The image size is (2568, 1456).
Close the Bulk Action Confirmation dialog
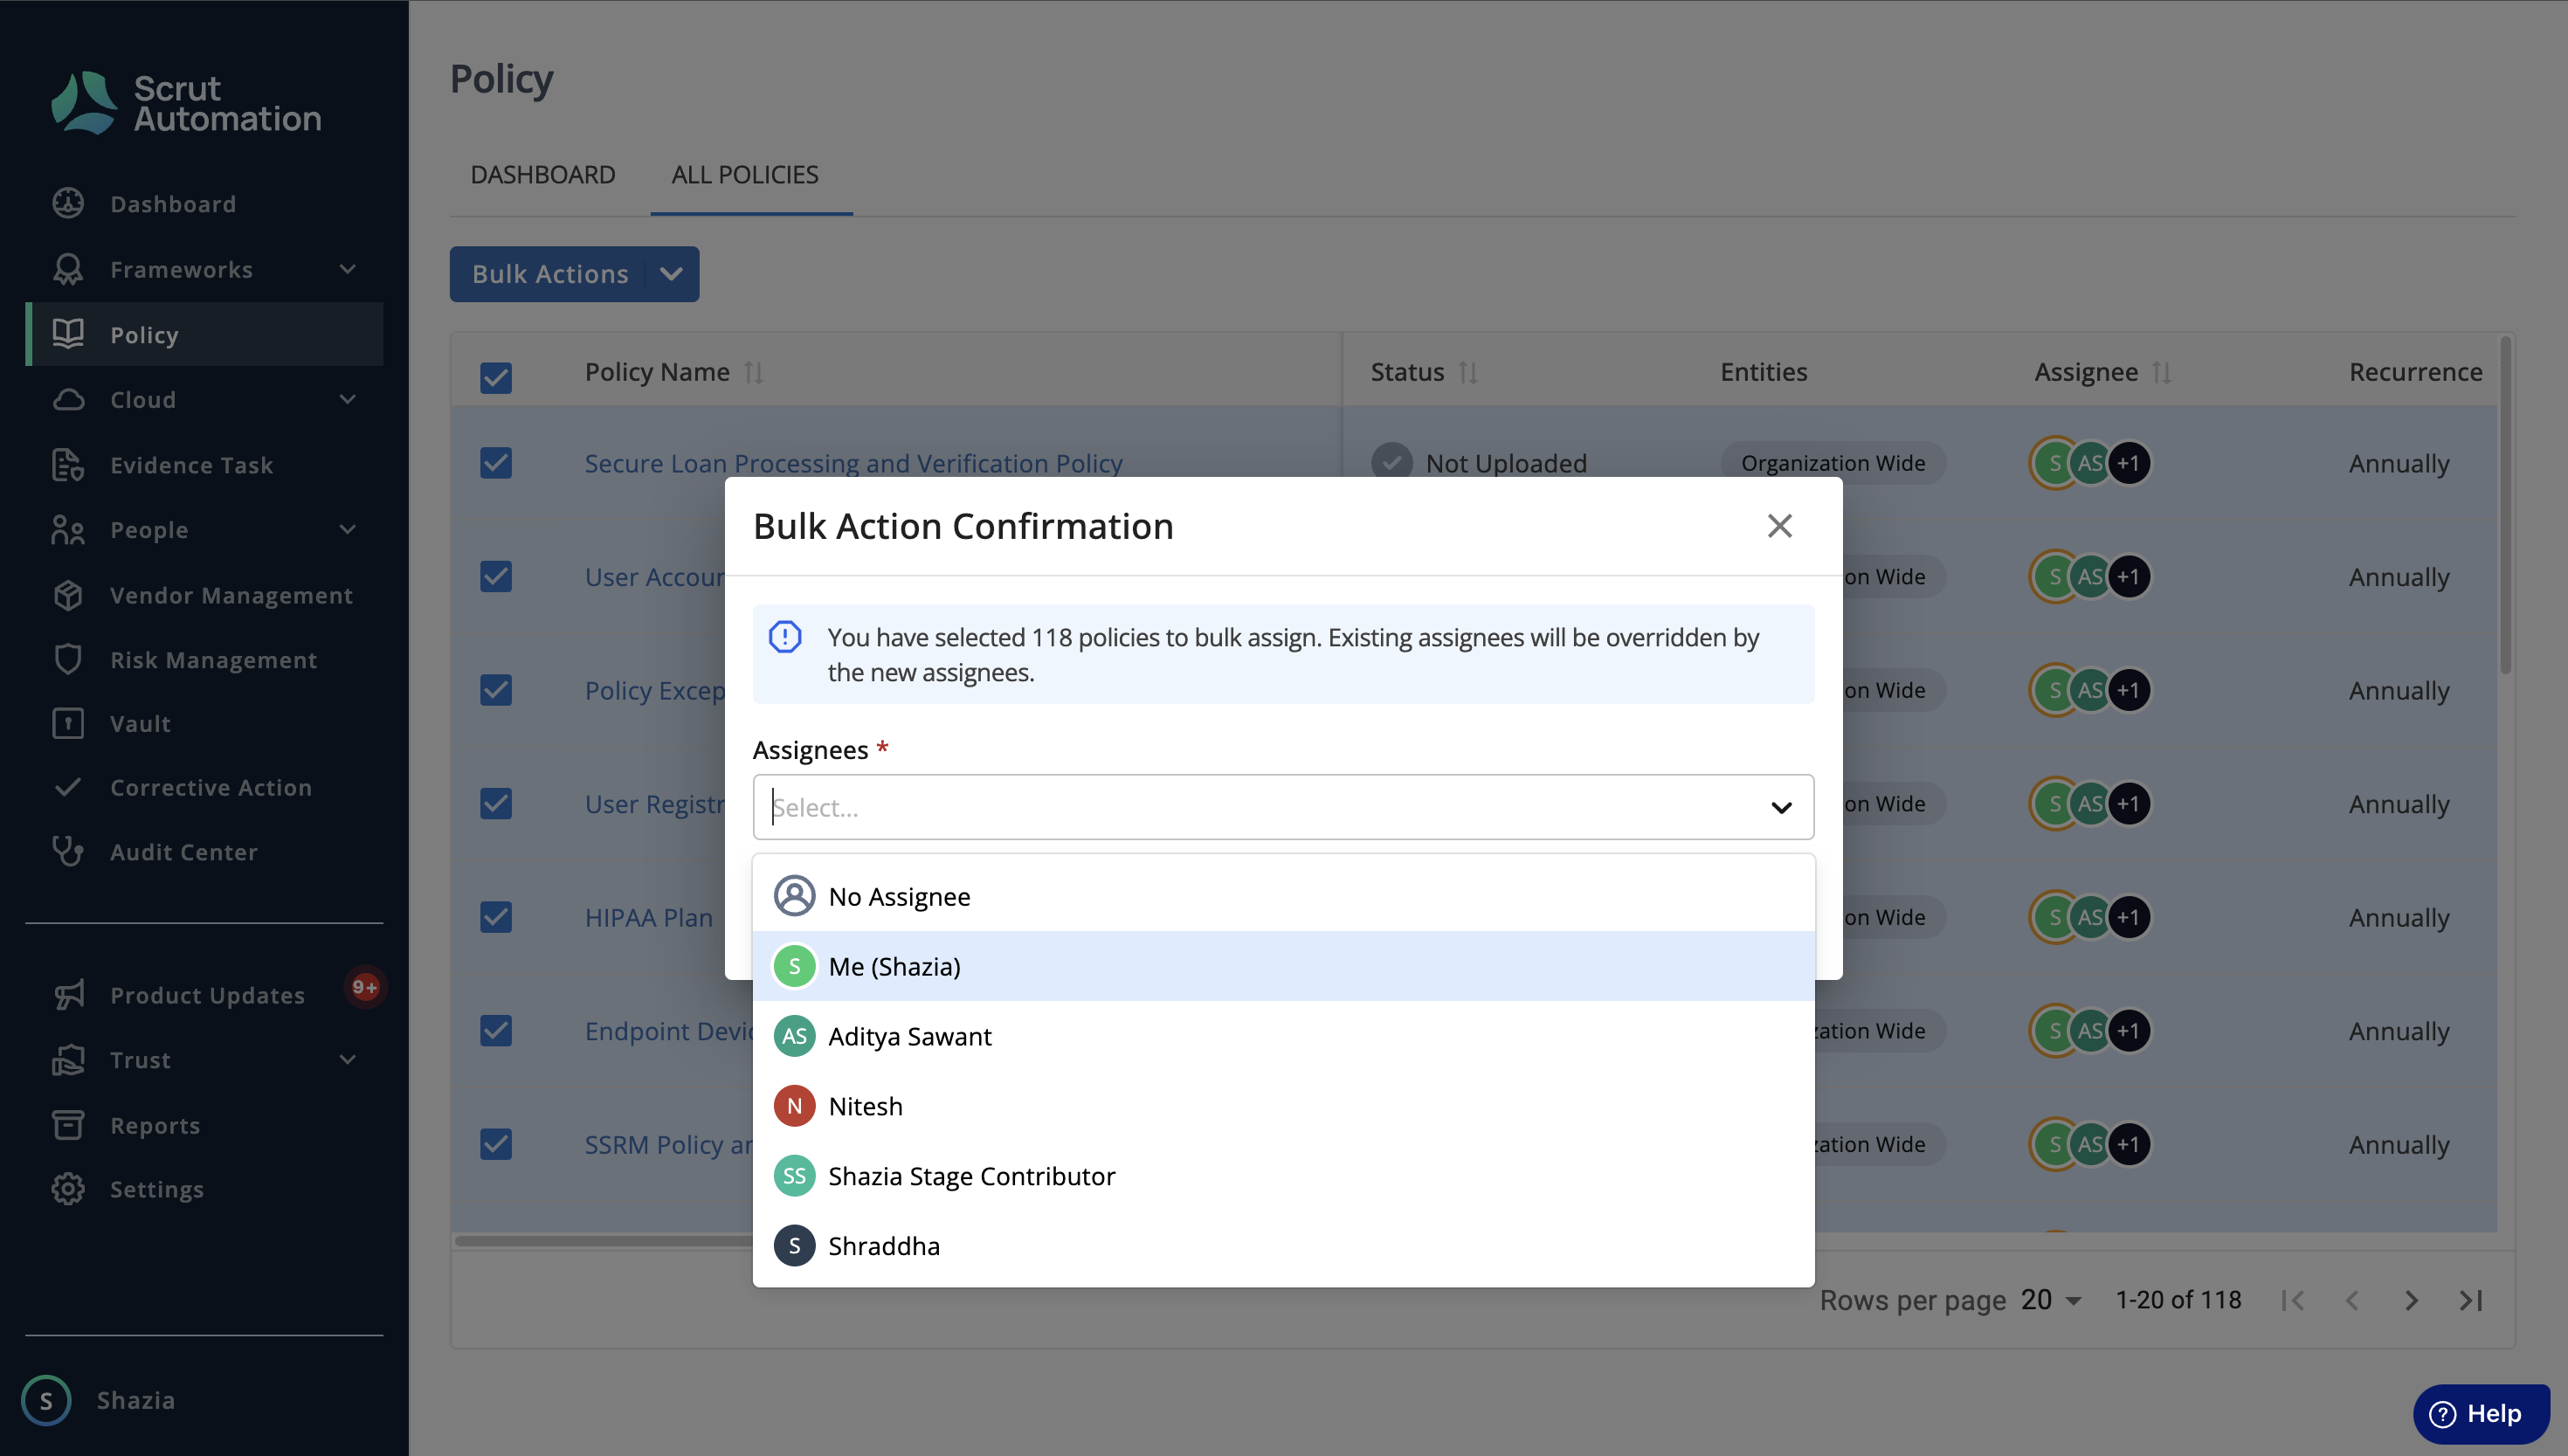tap(1779, 526)
